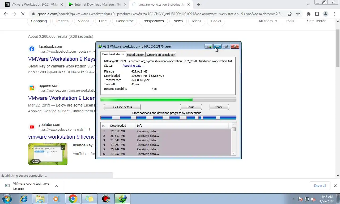Click Show all downloads button
The height and width of the screenshot is (204, 340).
320,186
